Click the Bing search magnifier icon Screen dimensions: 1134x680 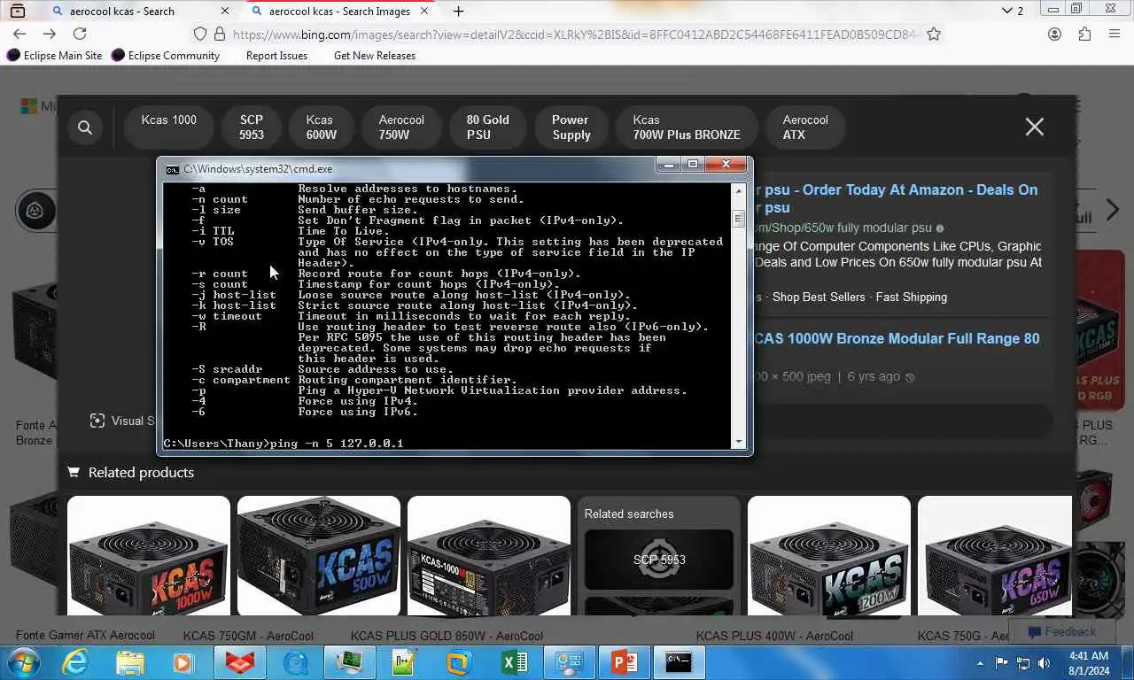coord(85,127)
